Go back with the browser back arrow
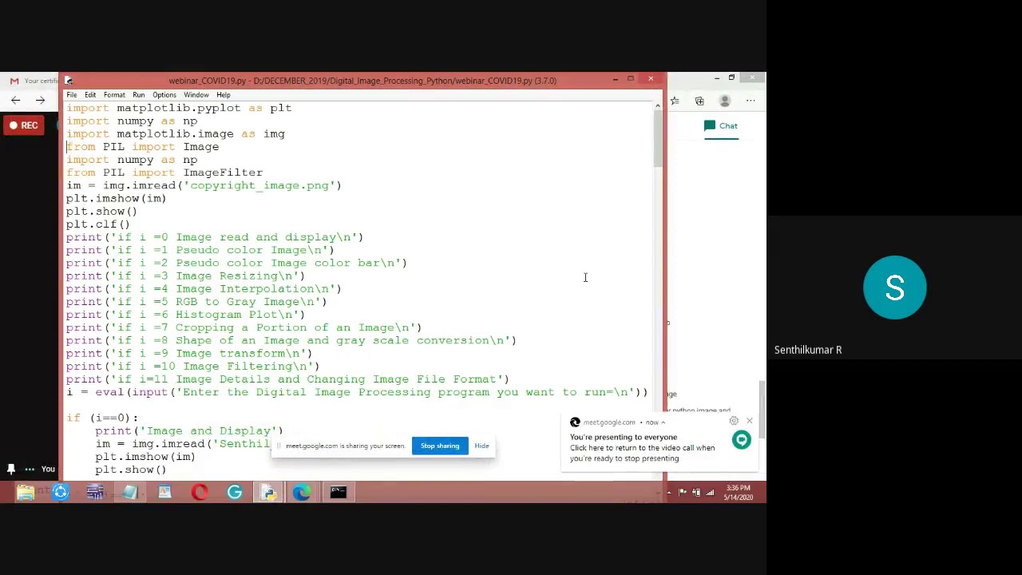The image size is (1022, 575). tap(16, 101)
